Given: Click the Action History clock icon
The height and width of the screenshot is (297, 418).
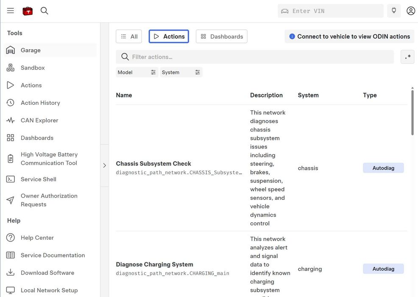Looking at the screenshot, I should click(11, 103).
